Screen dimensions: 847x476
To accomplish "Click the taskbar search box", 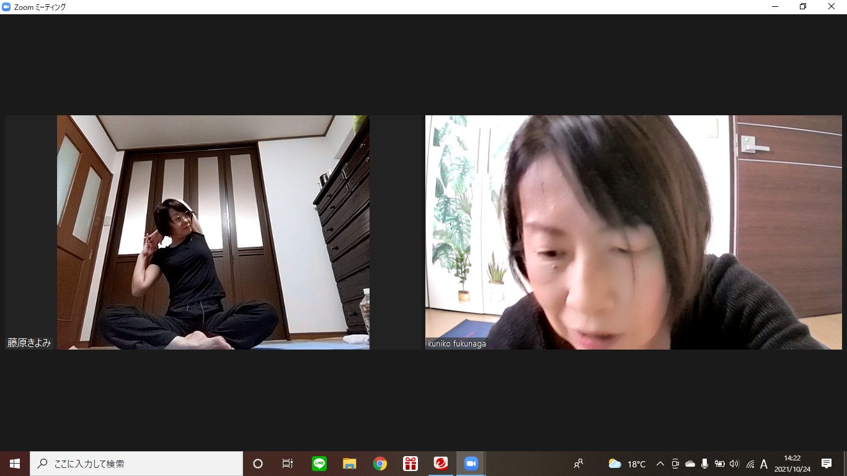I will tap(136, 464).
